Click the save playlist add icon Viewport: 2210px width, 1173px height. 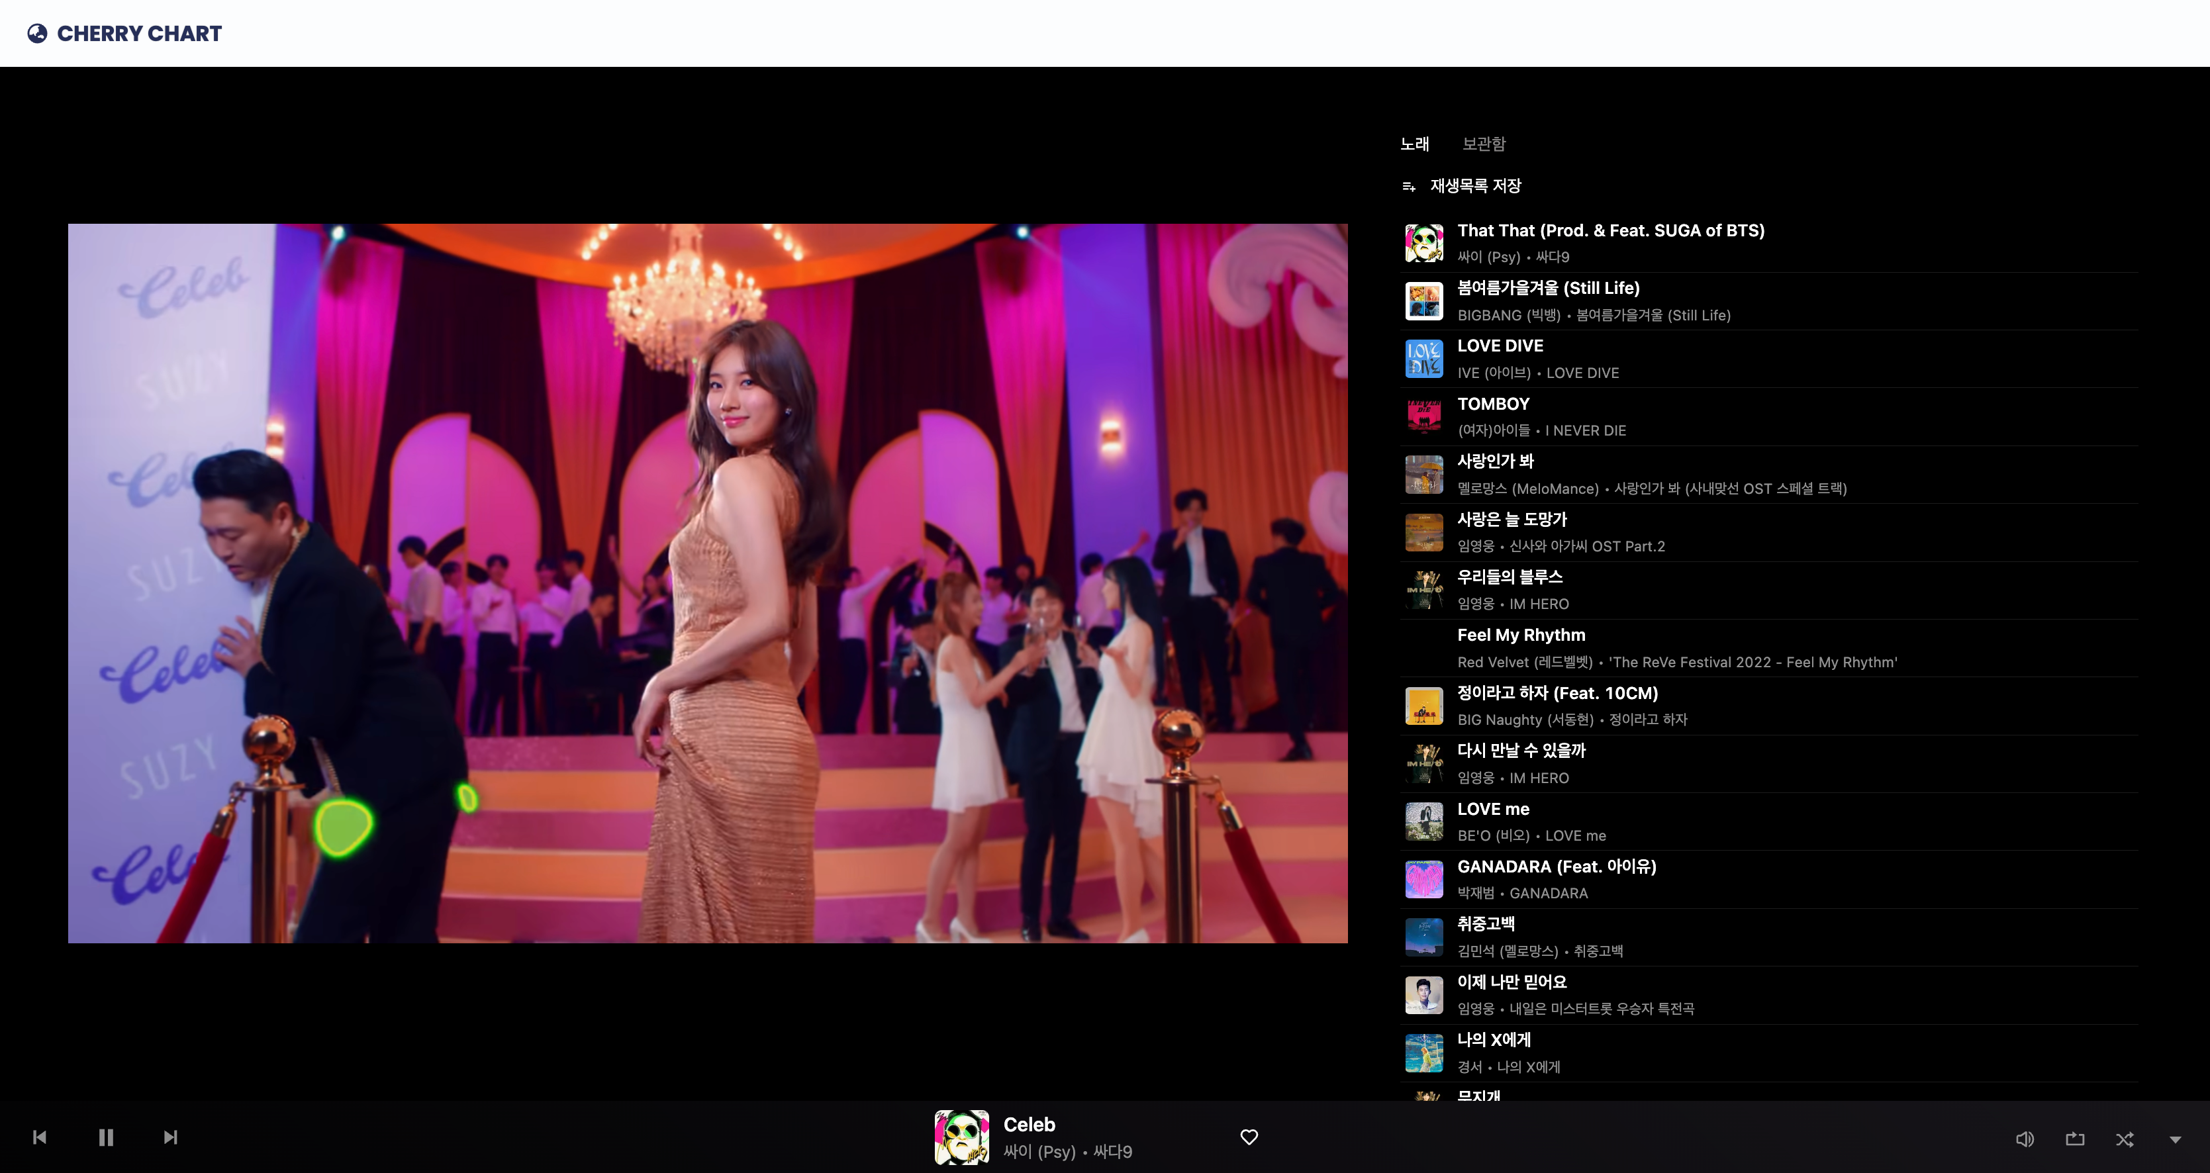pyautogui.click(x=1409, y=186)
